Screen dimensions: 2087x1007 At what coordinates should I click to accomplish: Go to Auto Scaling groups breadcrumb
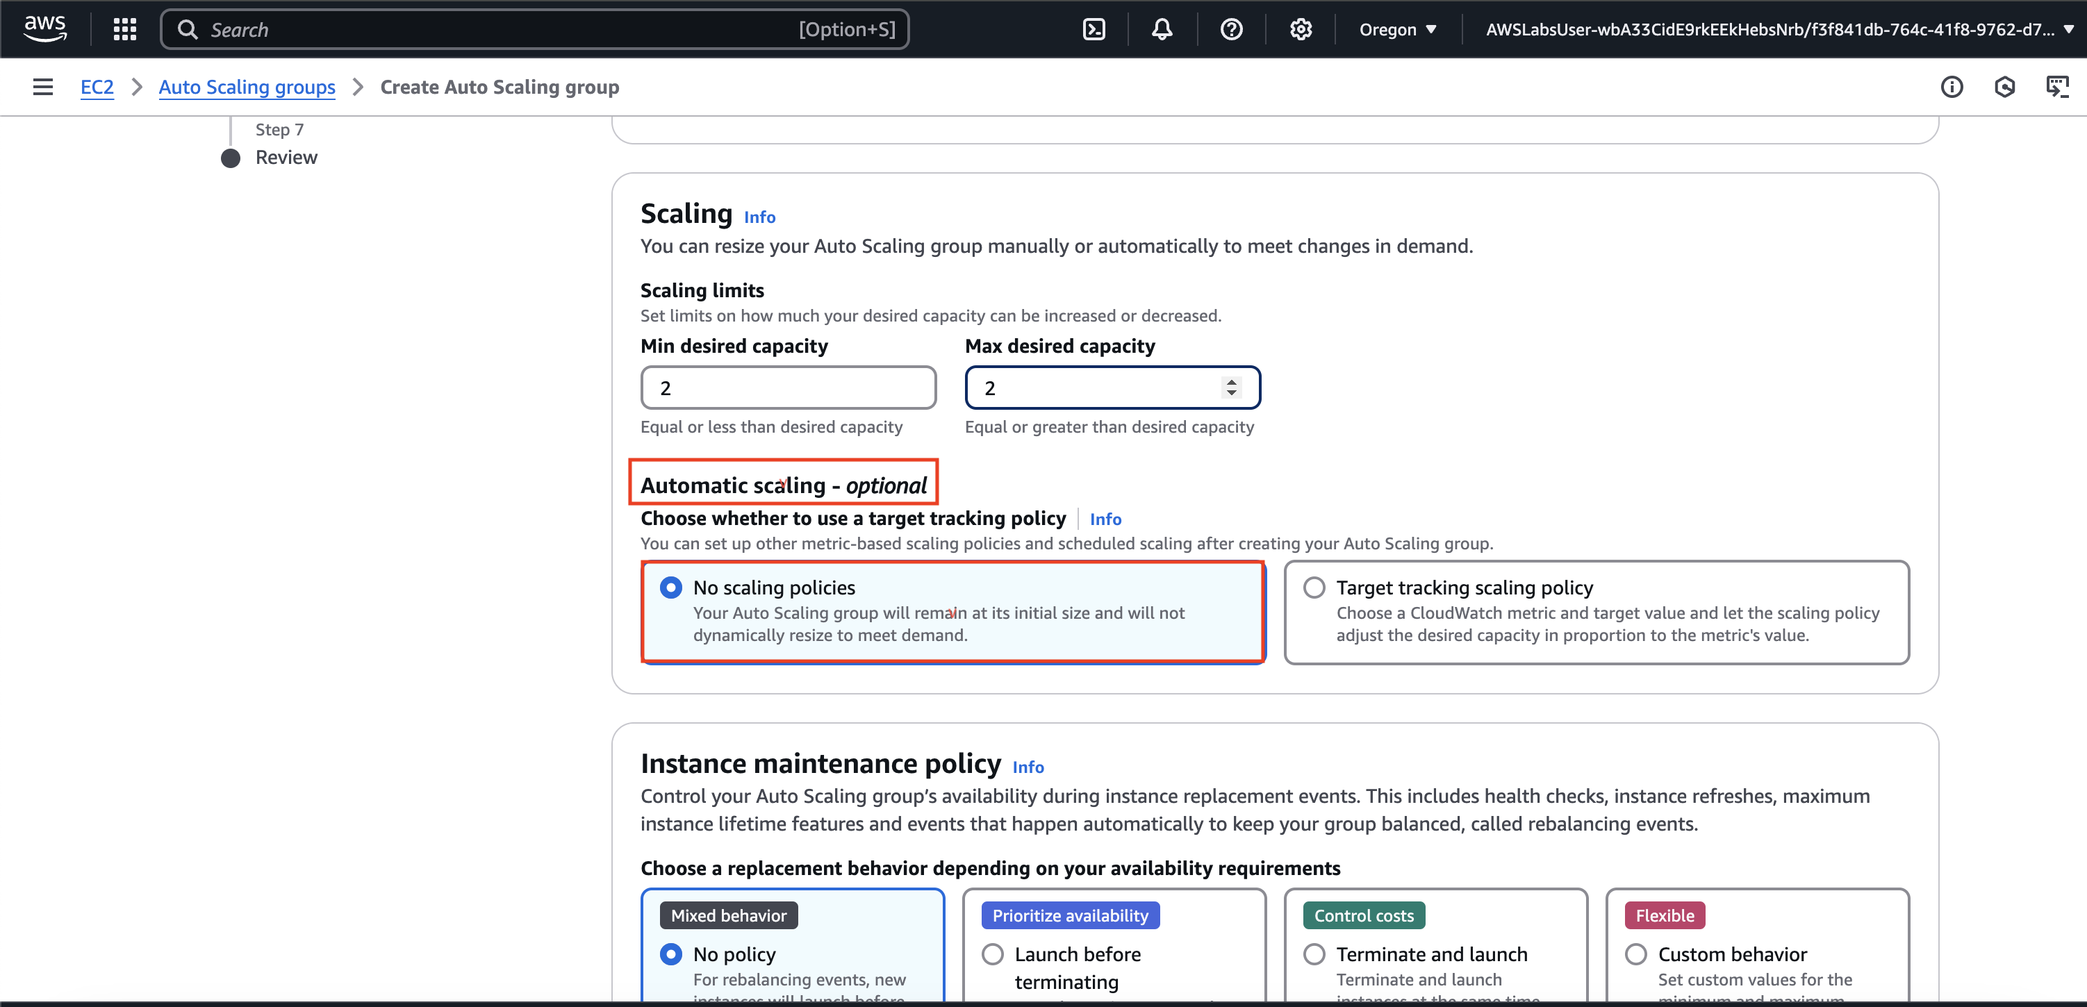[247, 87]
